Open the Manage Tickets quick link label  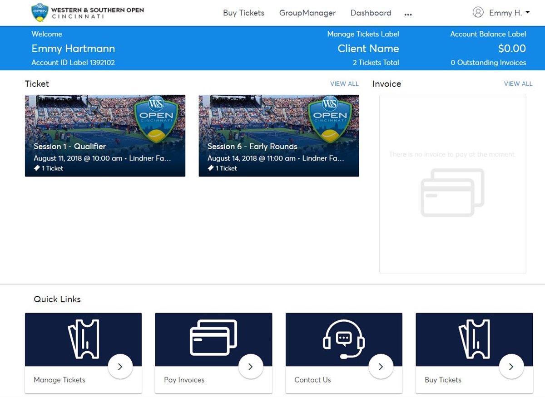[59, 380]
